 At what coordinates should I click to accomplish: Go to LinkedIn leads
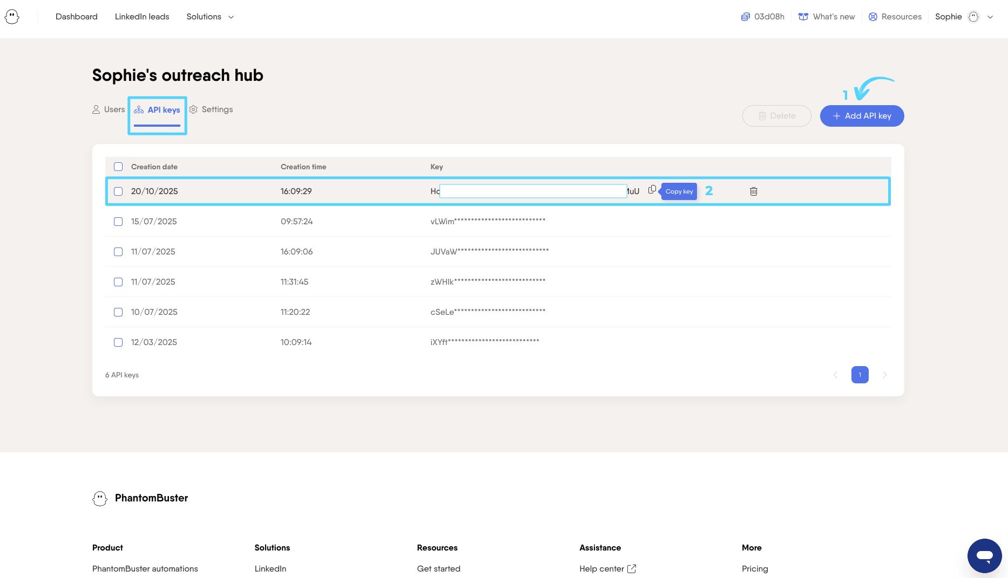tap(142, 17)
